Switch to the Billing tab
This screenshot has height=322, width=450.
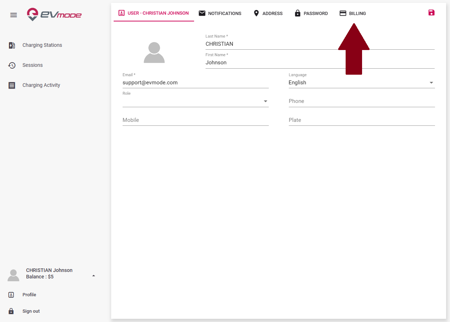point(352,13)
